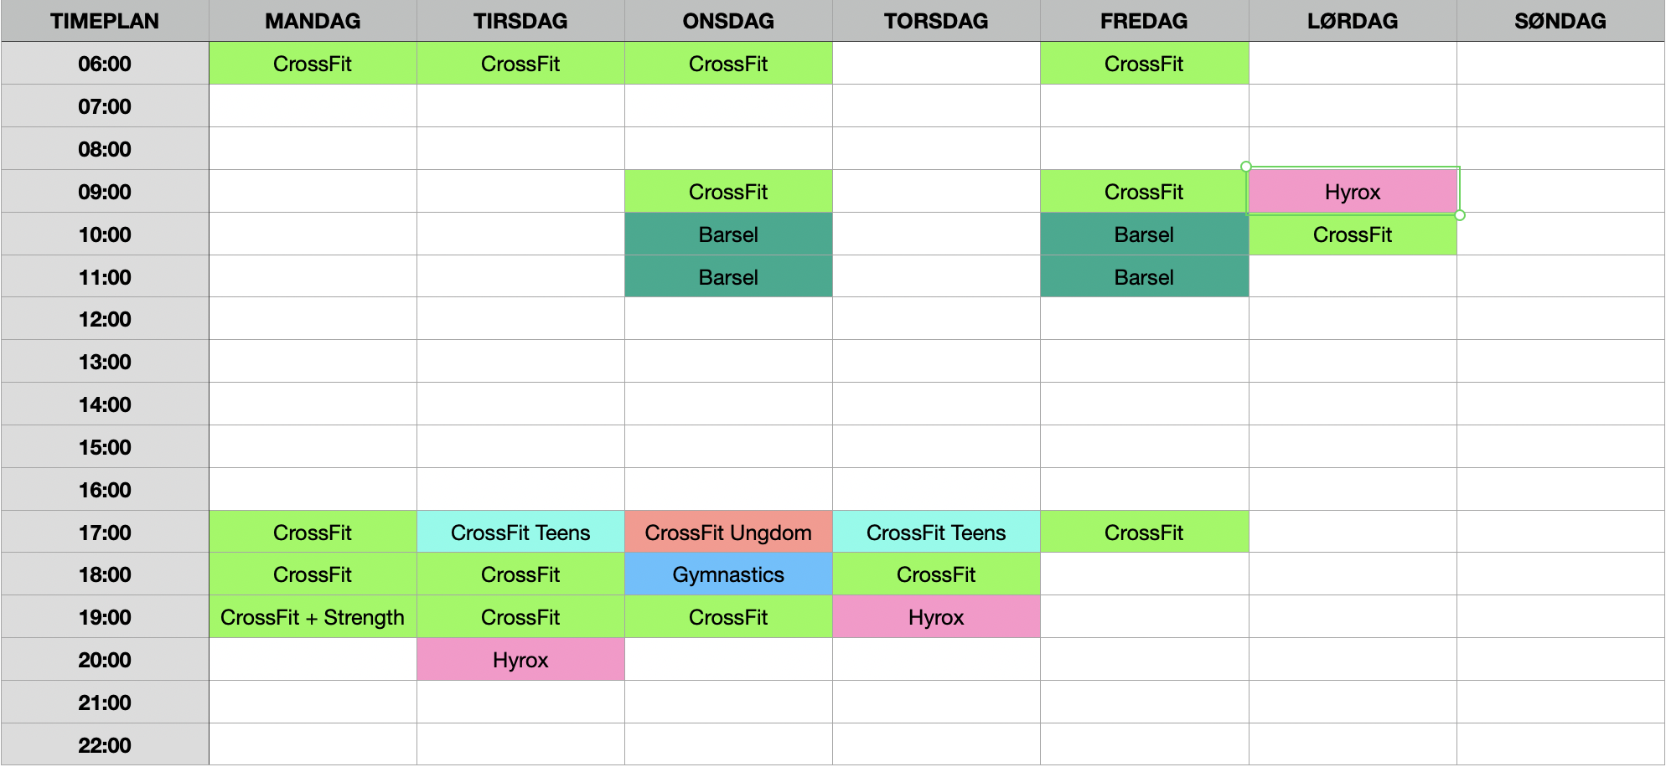
Task: Click the Saturday 10:00 CrossFit cell
Action: (1353, 235)
